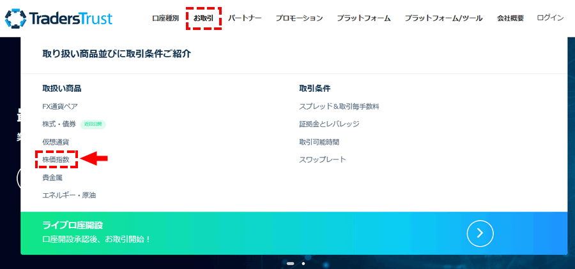Image resolution: width=575 pixels, height=269 pixels.
Task: Click the second carousel slide dot
Action: click(x=303, y=263)
